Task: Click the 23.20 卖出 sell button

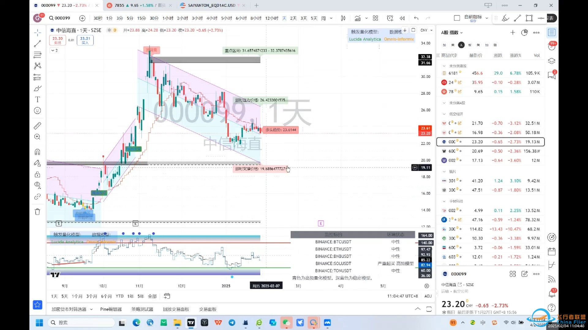Action: click(58, 40)
